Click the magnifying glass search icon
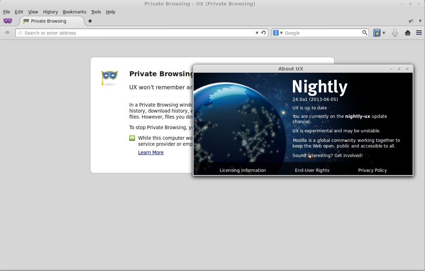425x271 pixels. 365,33
